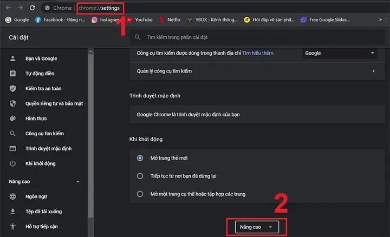Screen dimensions: 390x237
Task: Show more bookmarks with double chevron
Action: pyautogui.click(x=380, y=19)
